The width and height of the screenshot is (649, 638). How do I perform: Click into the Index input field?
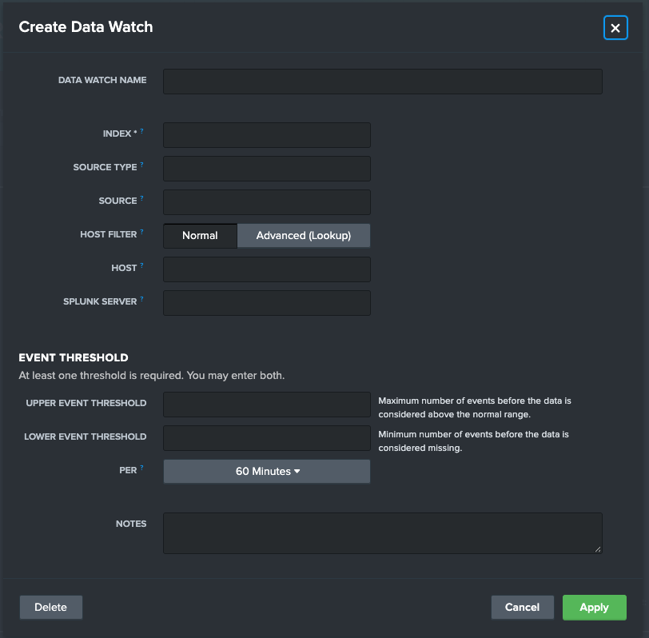click(267, 135)
